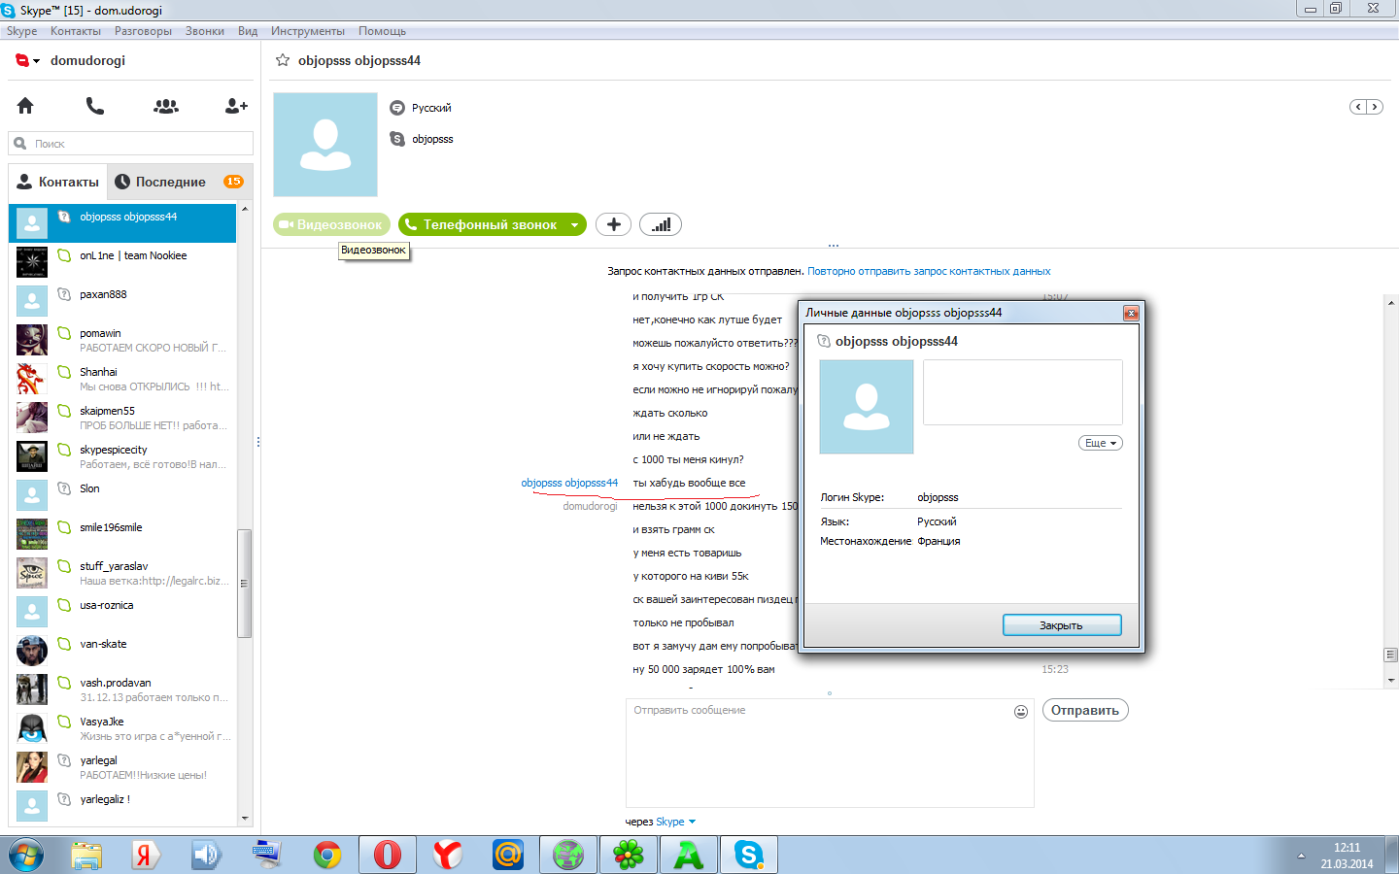Viewport: 1399px width, 874px height.
Task: Open Windows Explorer folder taskbar icon
Action: coord(86,855)
